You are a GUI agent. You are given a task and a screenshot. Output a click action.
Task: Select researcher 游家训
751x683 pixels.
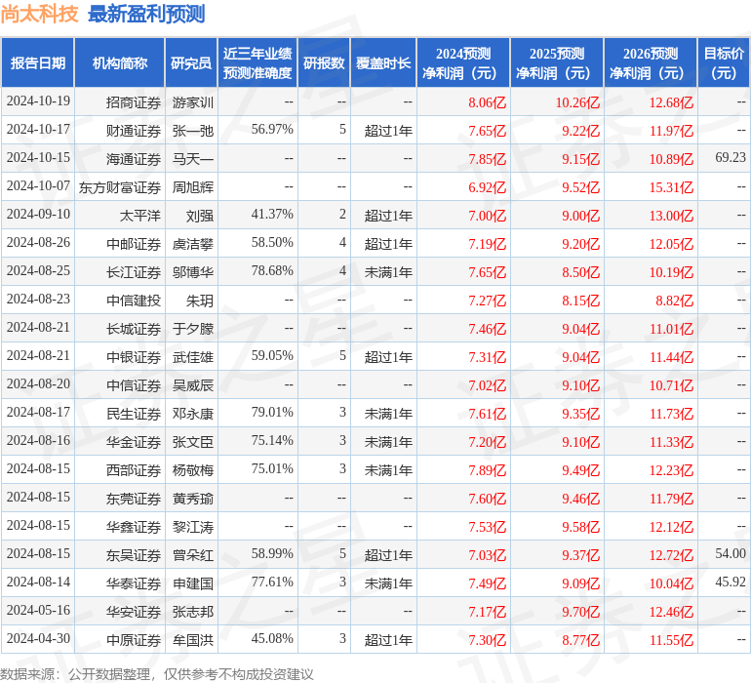[x=192, y=102]
